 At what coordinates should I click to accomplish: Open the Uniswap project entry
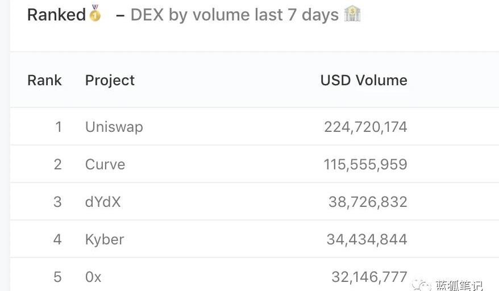(x=114, y=127)
